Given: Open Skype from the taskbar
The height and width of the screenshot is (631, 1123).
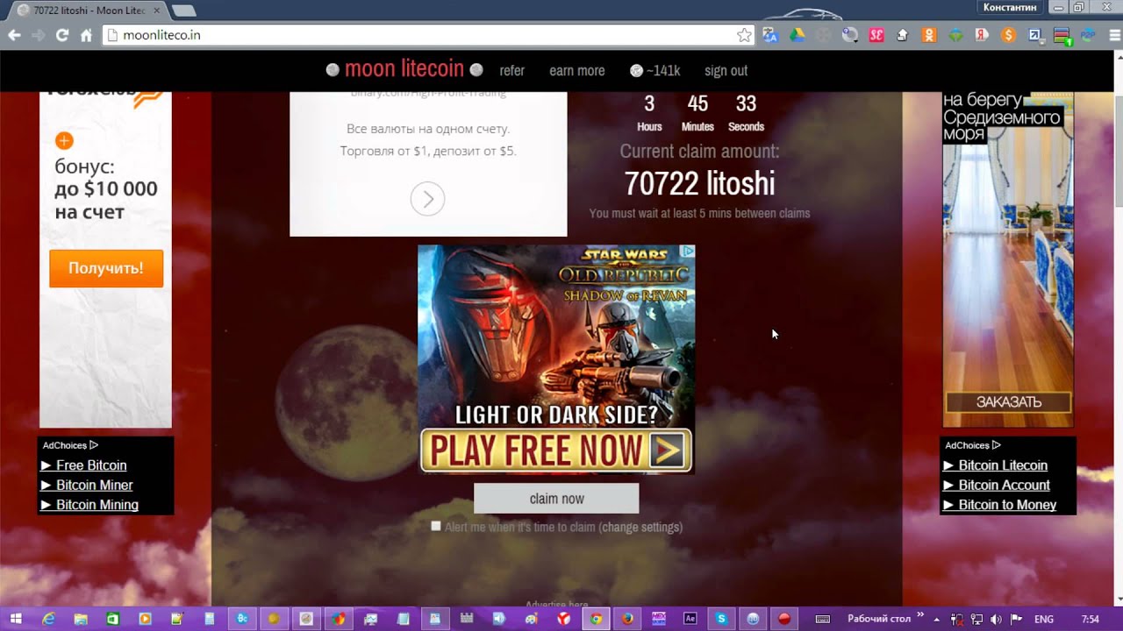Looking at the screenshot, I should (722, 619).
